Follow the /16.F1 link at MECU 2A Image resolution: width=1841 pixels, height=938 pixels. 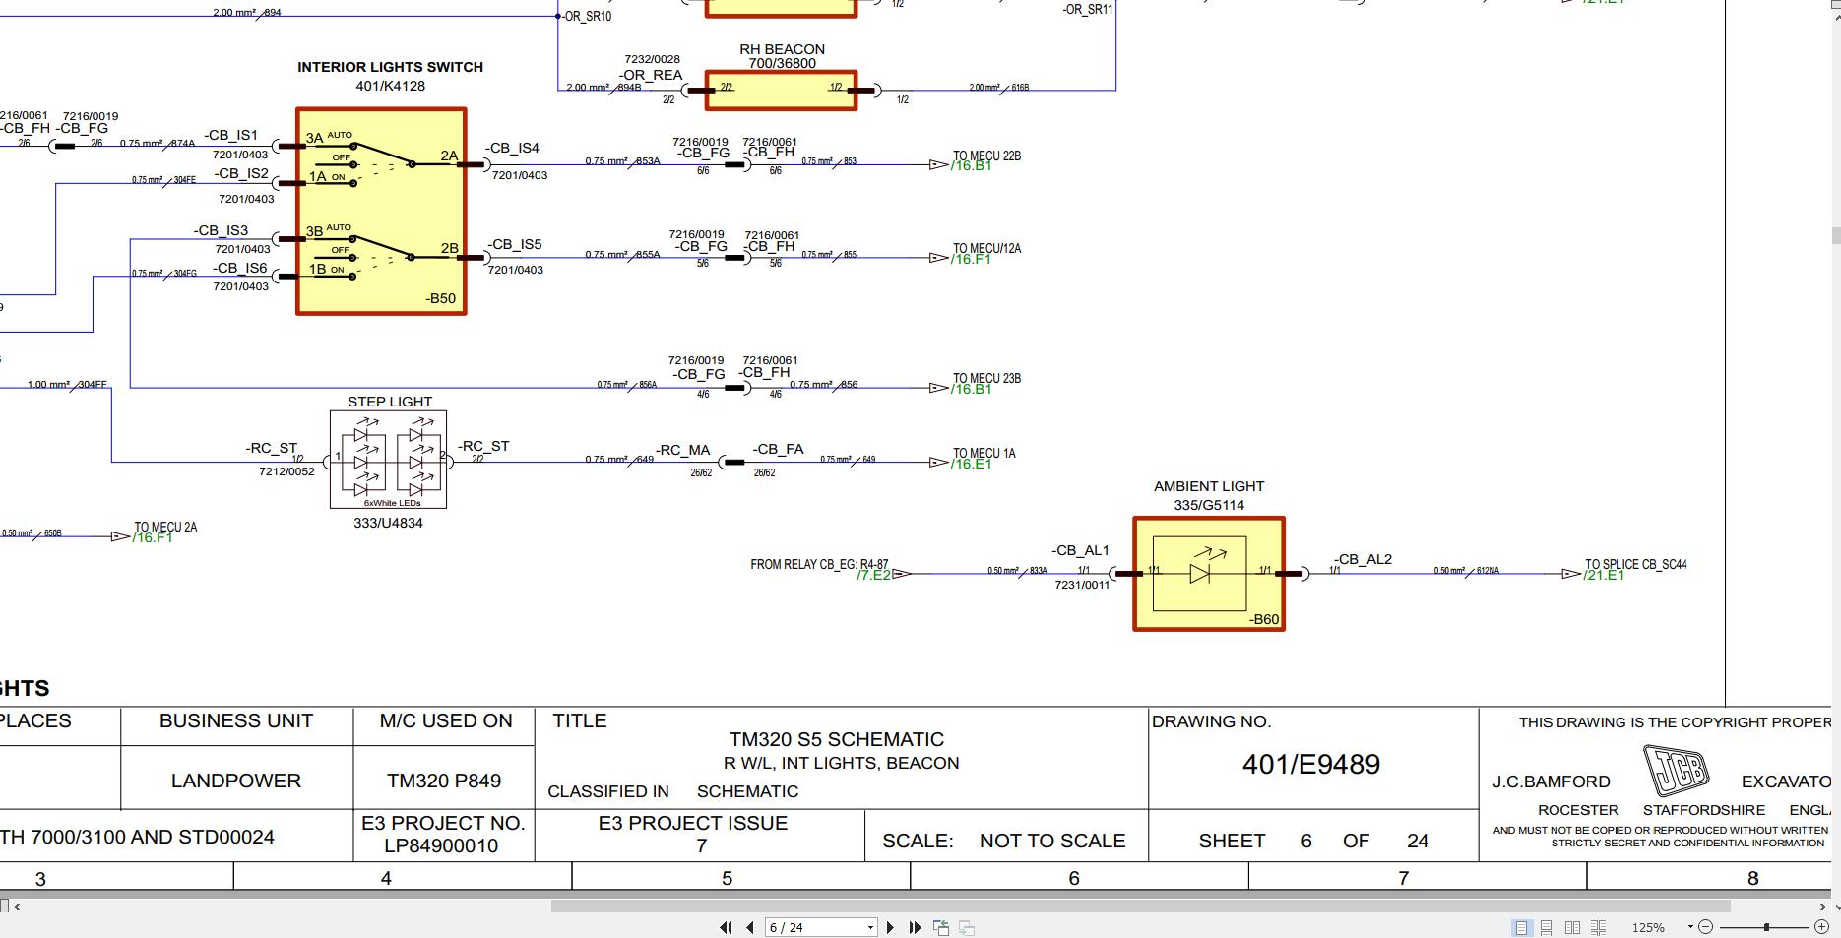[153, 538]
